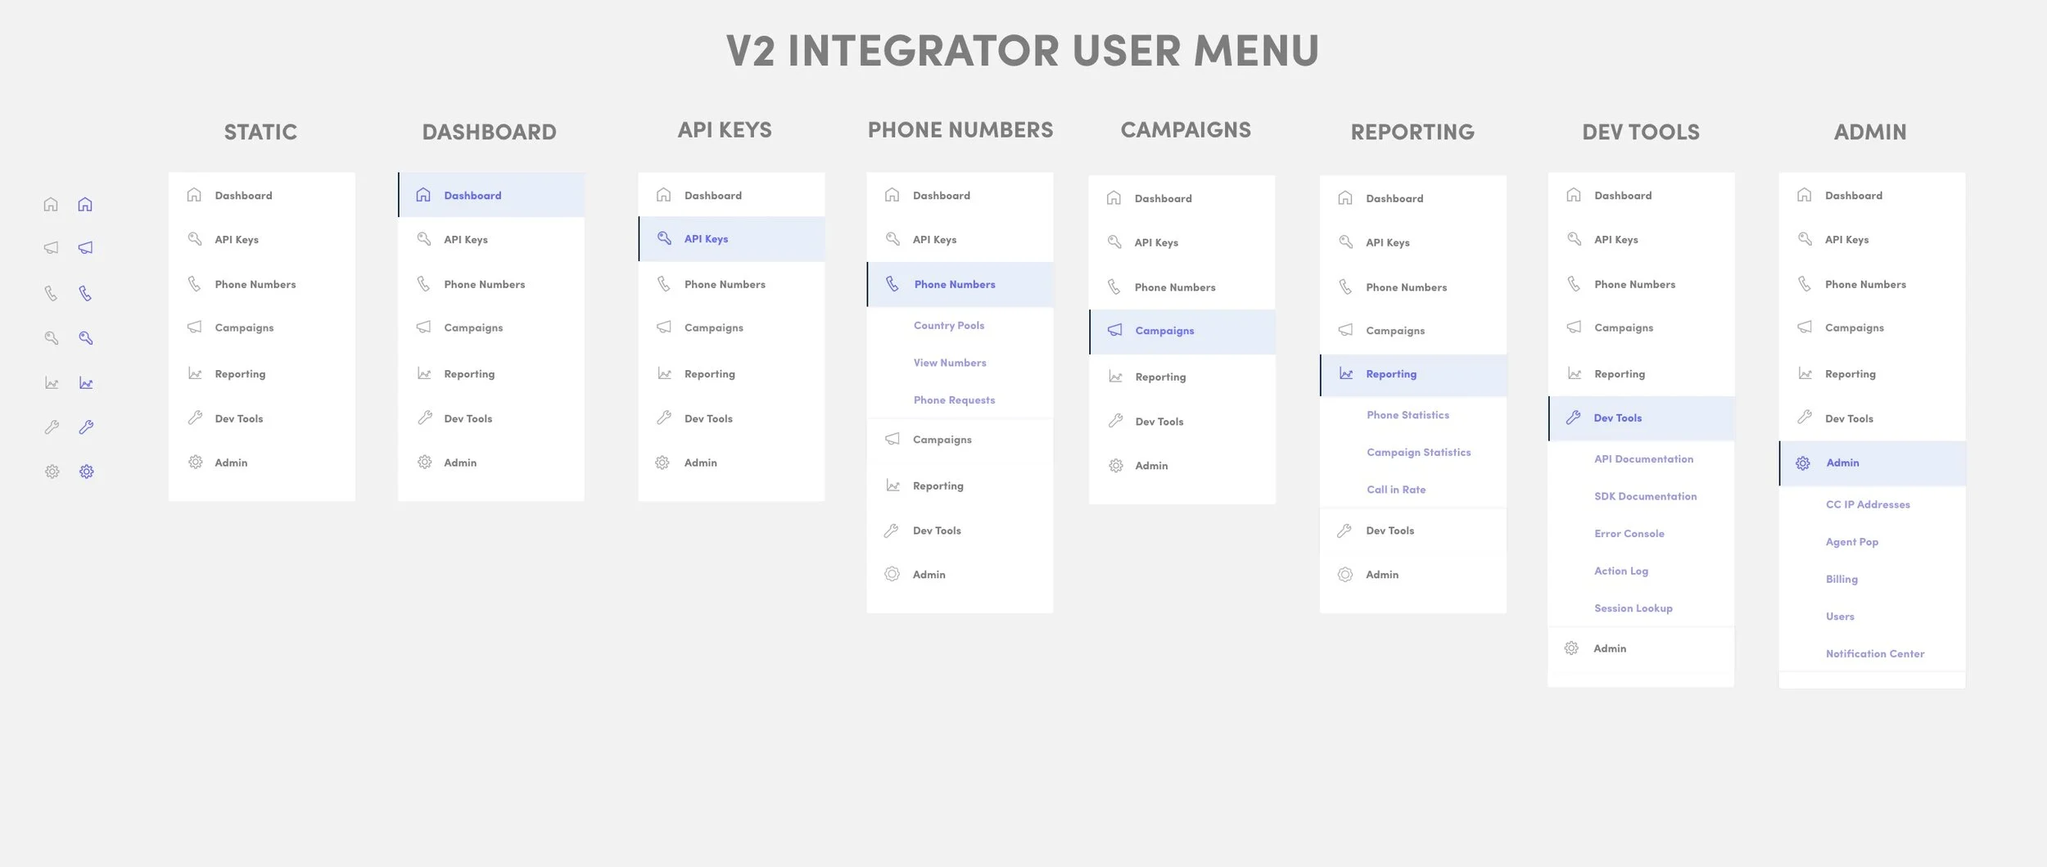Collapse the highlighted Dev Tools item in Dev Tools panel
Viewport: 2047px width, 867px height.
click(x=1641, y=418)
